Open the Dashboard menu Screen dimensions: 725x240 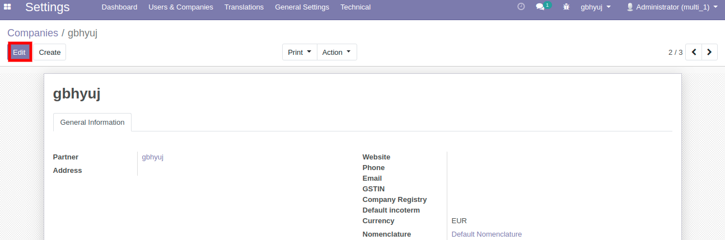tap(119, 7)
